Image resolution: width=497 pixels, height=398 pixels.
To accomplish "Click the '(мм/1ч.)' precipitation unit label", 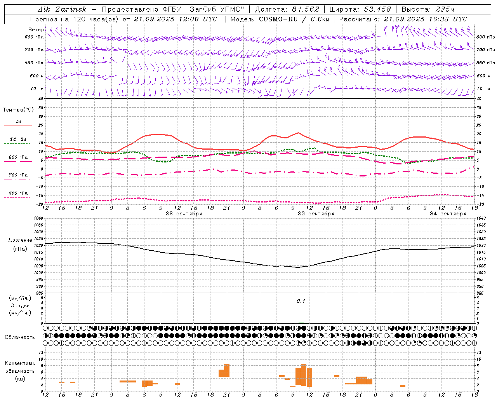I will 20,313.
